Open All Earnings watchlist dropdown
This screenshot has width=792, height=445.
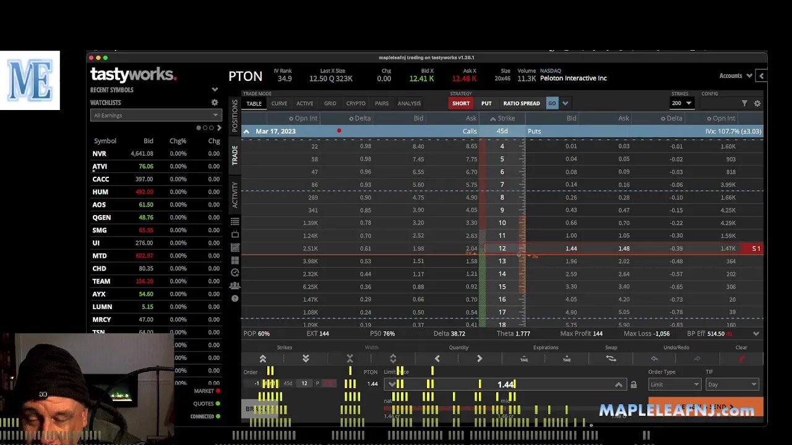point(155,115)
